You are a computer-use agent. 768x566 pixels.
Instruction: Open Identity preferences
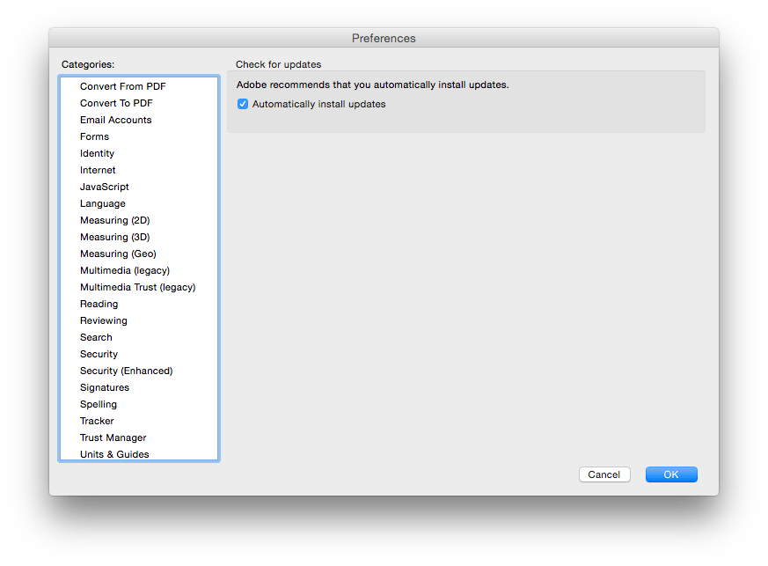pyautogui.click(x=97, y=153)
